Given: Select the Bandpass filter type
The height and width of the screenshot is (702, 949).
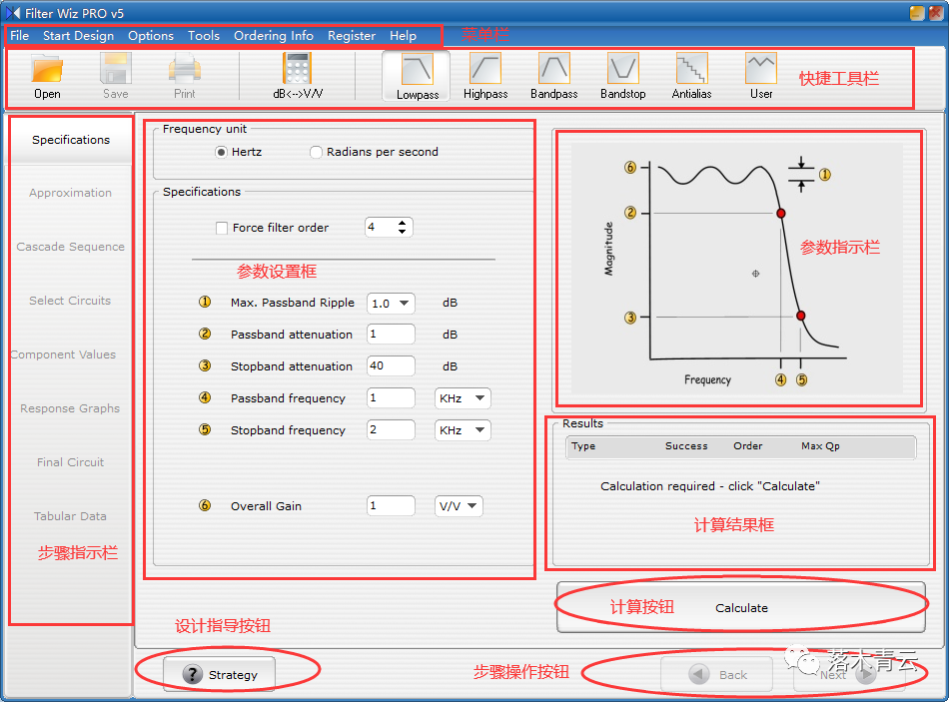Looking at the screenshot, I should click(553, 76).
